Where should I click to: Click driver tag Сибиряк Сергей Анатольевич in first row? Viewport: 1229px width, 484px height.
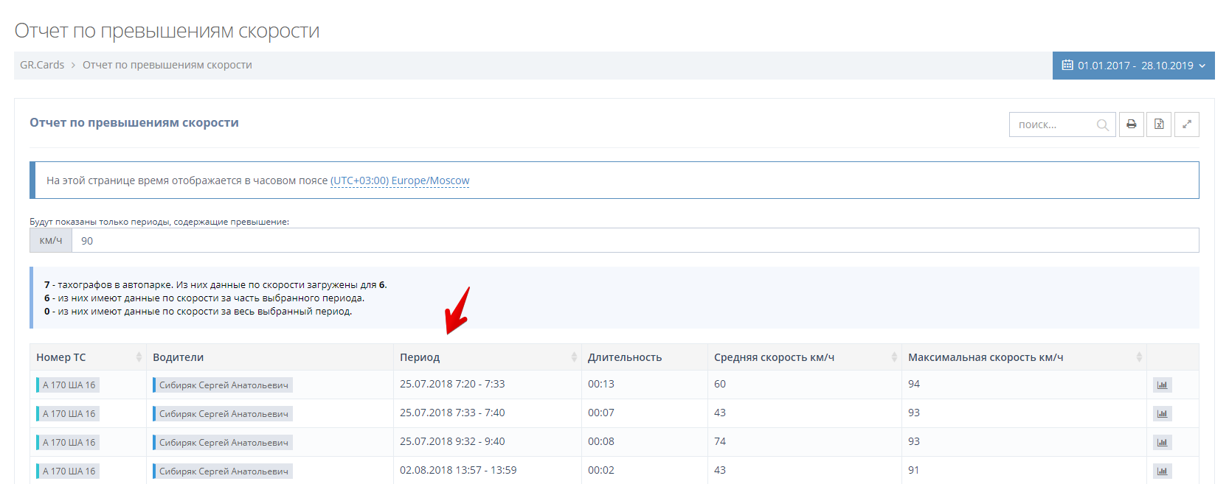click(x=223, y=385)
